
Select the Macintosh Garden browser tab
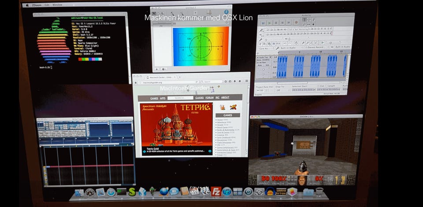point(161,78)
